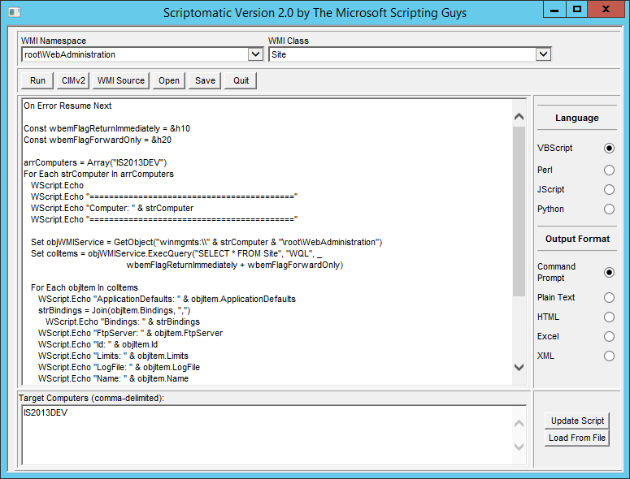Click the script pane scroll down arrow

[x=519, y=367]
